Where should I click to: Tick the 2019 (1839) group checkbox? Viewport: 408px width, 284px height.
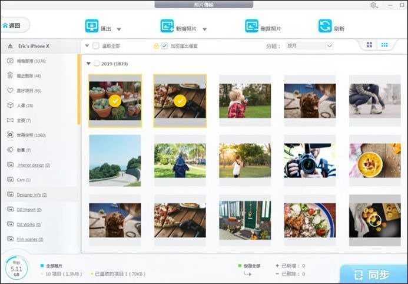click(x=97, y=64)
